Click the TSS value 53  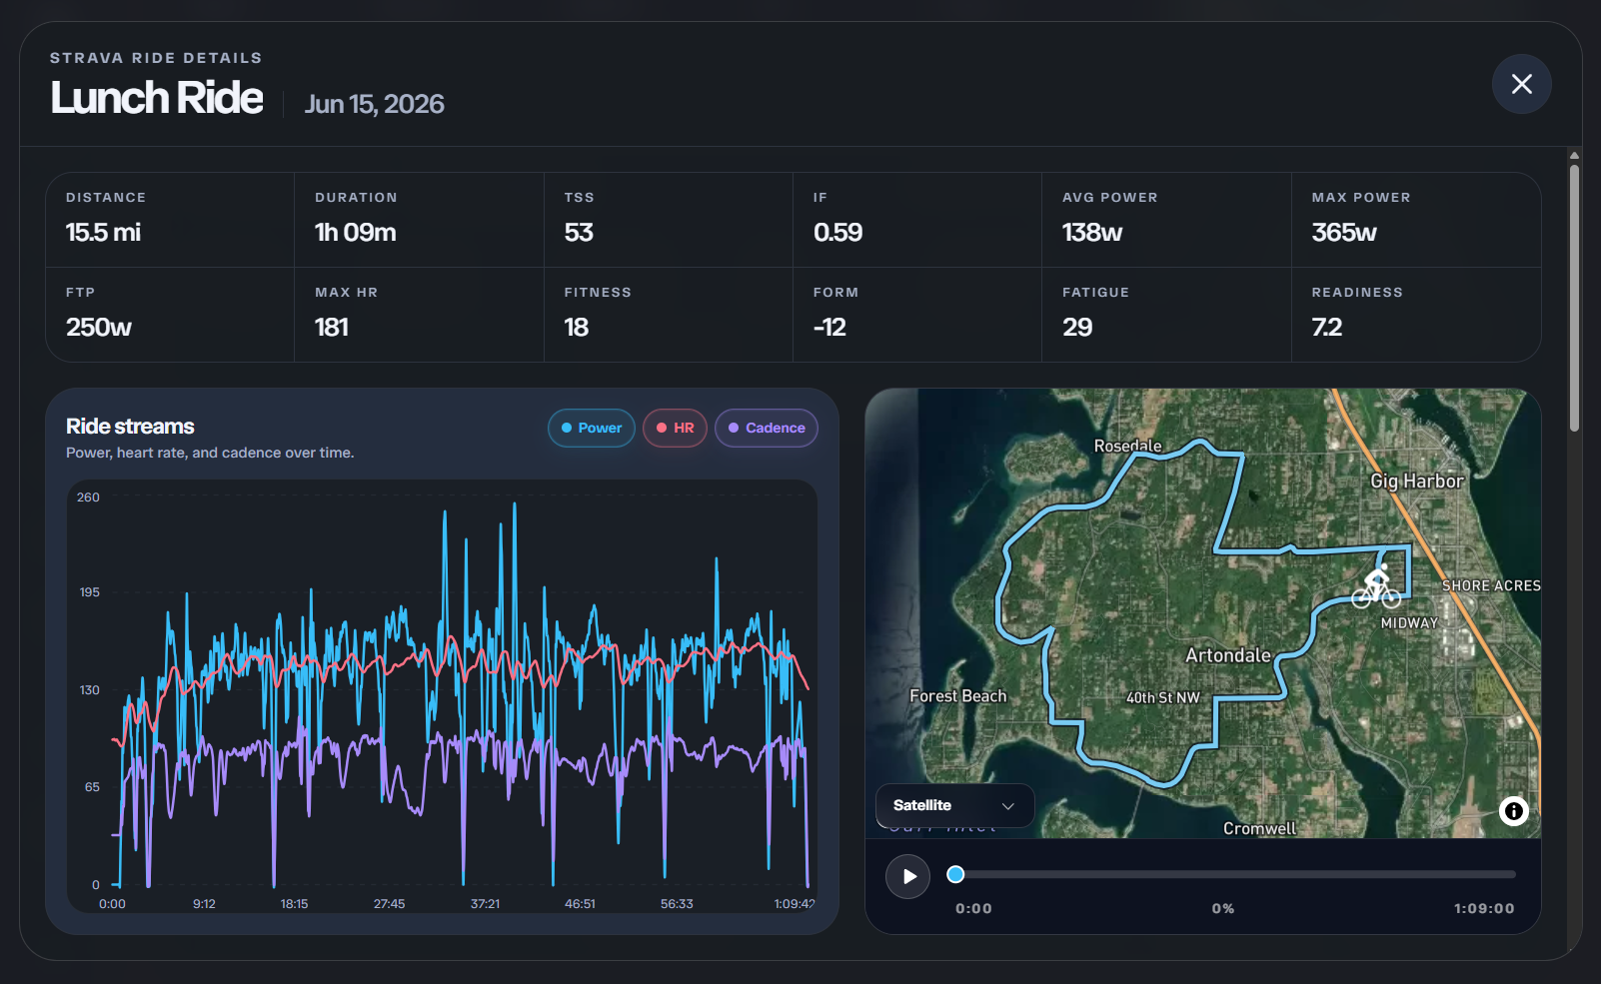pyautogui.click(x=579, y=233)
